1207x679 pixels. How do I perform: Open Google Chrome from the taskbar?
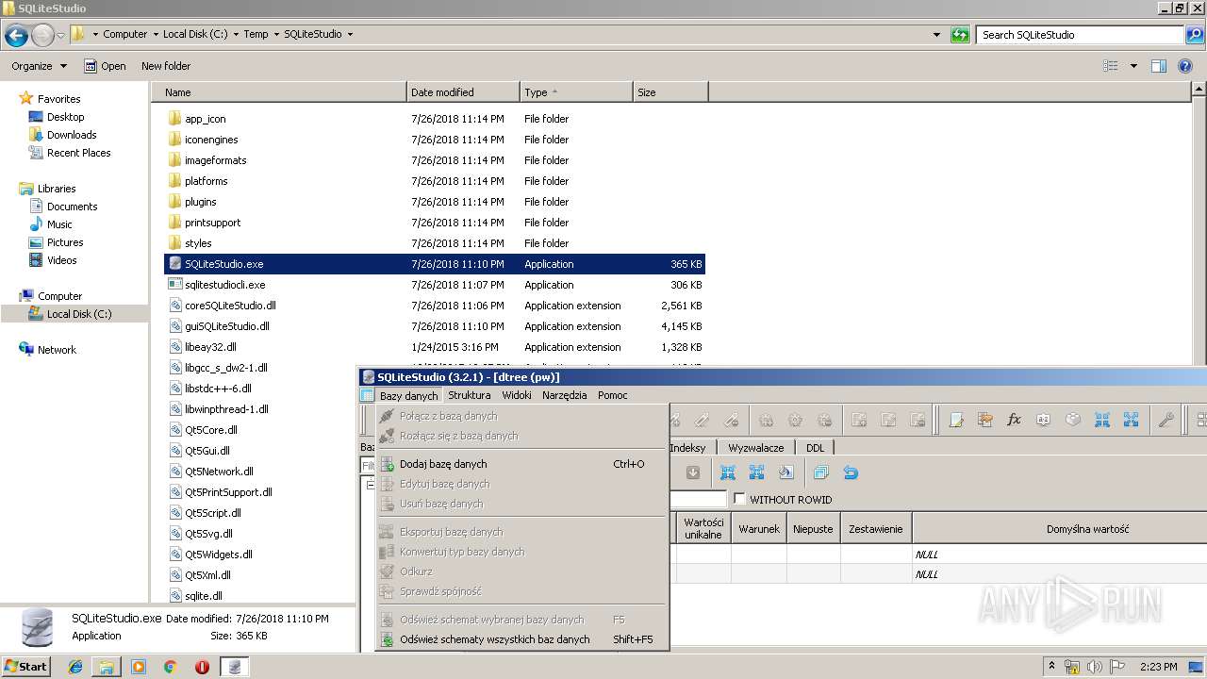click(x=170, y=667)
